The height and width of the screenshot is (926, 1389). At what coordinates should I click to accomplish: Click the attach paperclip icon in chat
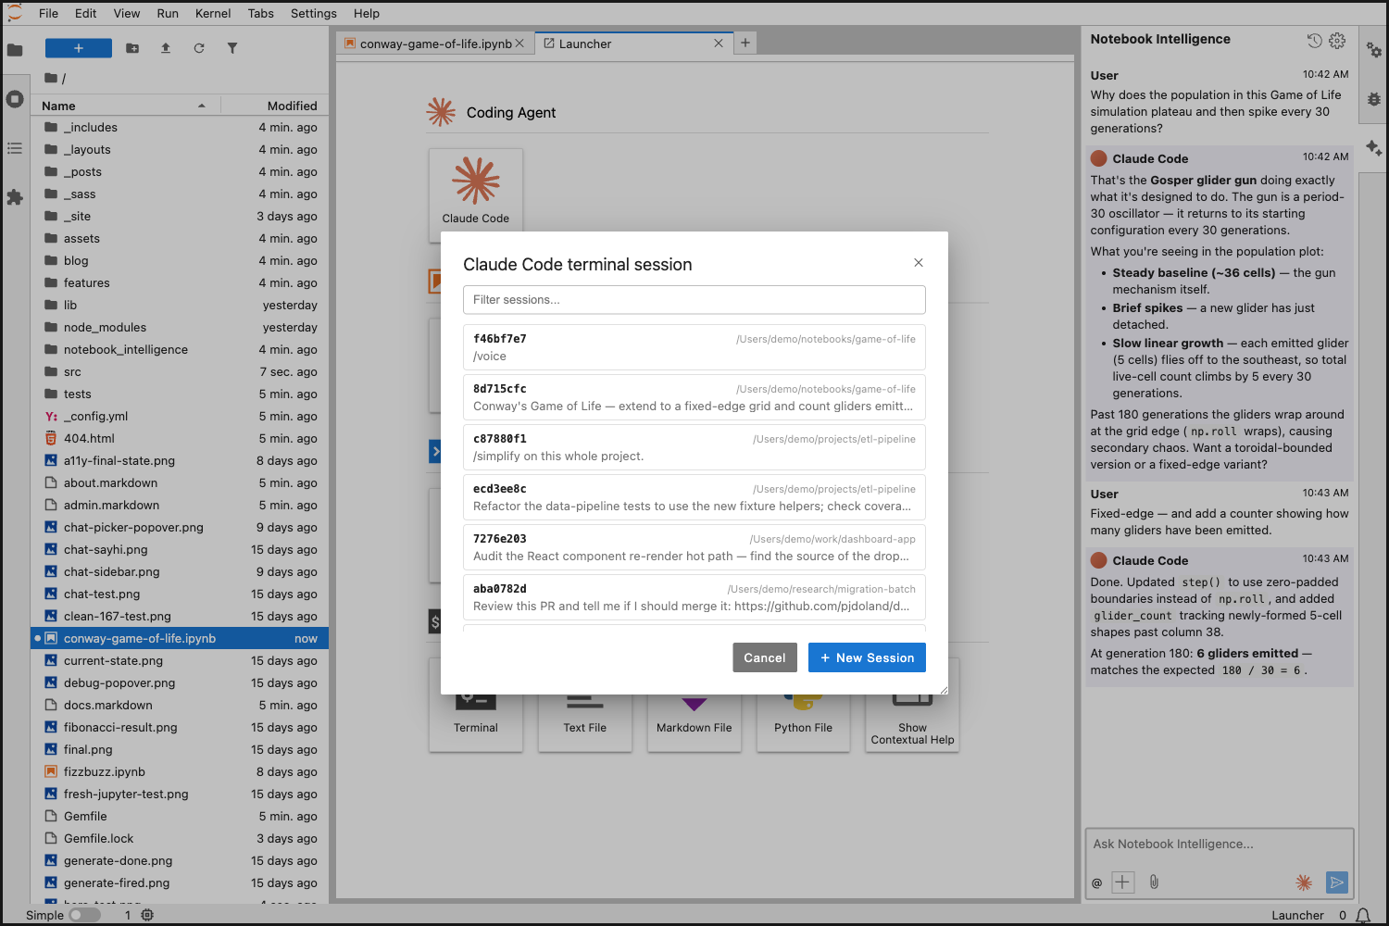point(1155,882)
